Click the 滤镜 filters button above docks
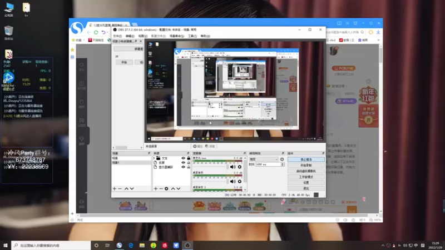This screenshot has height=250, width=445. pyautogui.click(x=210, y=146)
